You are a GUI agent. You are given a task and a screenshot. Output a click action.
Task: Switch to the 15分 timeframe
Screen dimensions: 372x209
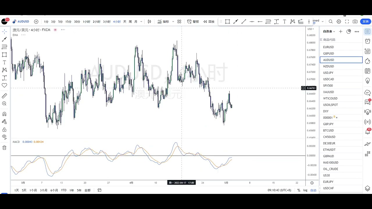(68, 22)
